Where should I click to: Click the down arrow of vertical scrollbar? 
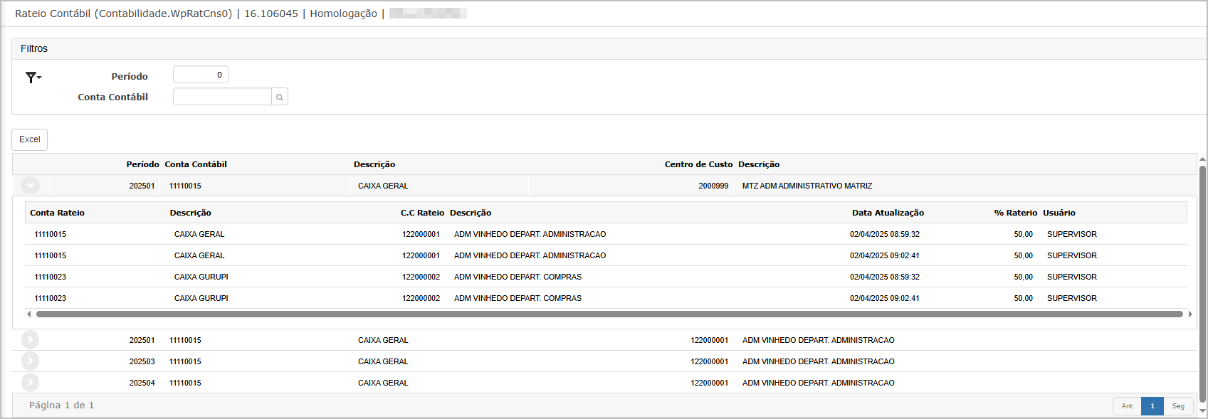(x=1202, y=410)
